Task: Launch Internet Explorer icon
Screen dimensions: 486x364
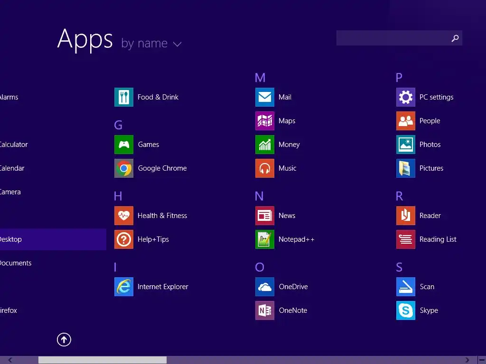Action: (124, 287)
